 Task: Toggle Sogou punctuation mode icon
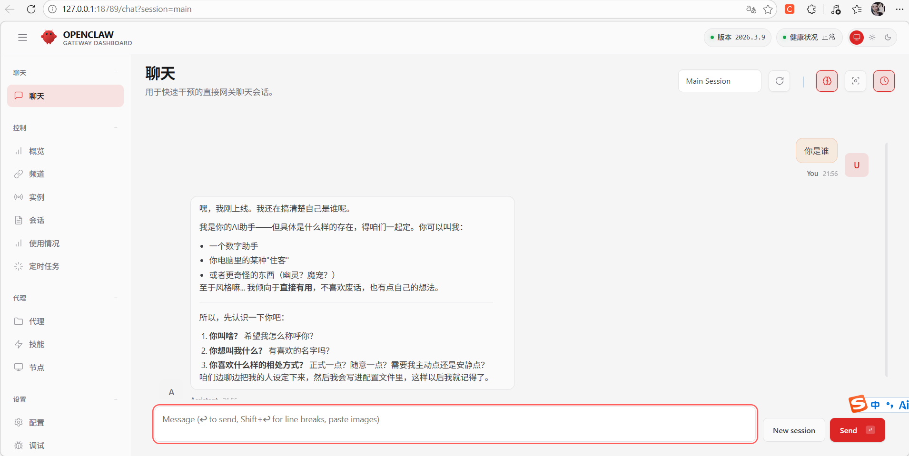[889, 405]
